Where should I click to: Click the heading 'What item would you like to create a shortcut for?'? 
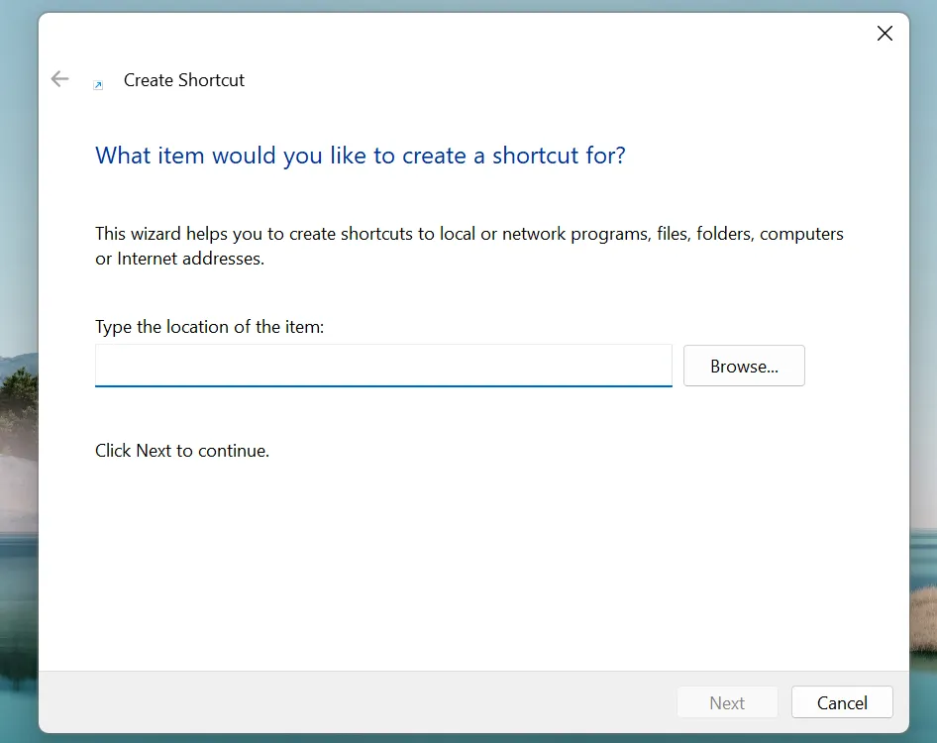(361, 156)
